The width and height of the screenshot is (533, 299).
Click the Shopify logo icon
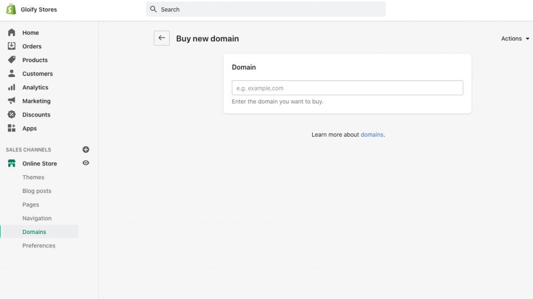11,9
